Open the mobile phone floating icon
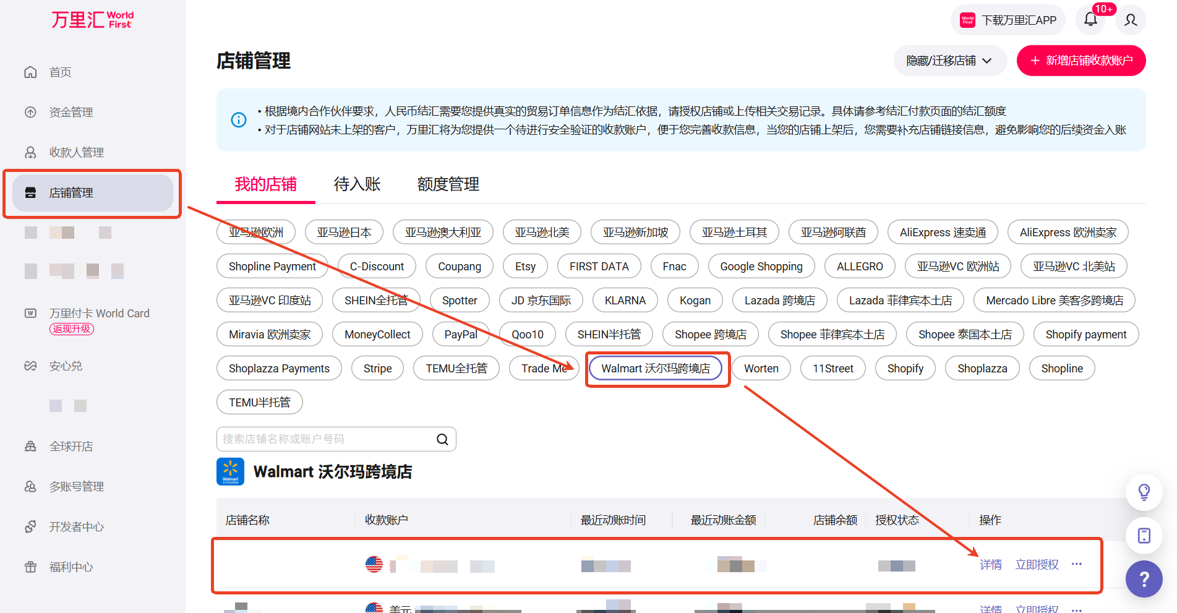Screen dimensions: 1177x613 [x=1144, y=536]
